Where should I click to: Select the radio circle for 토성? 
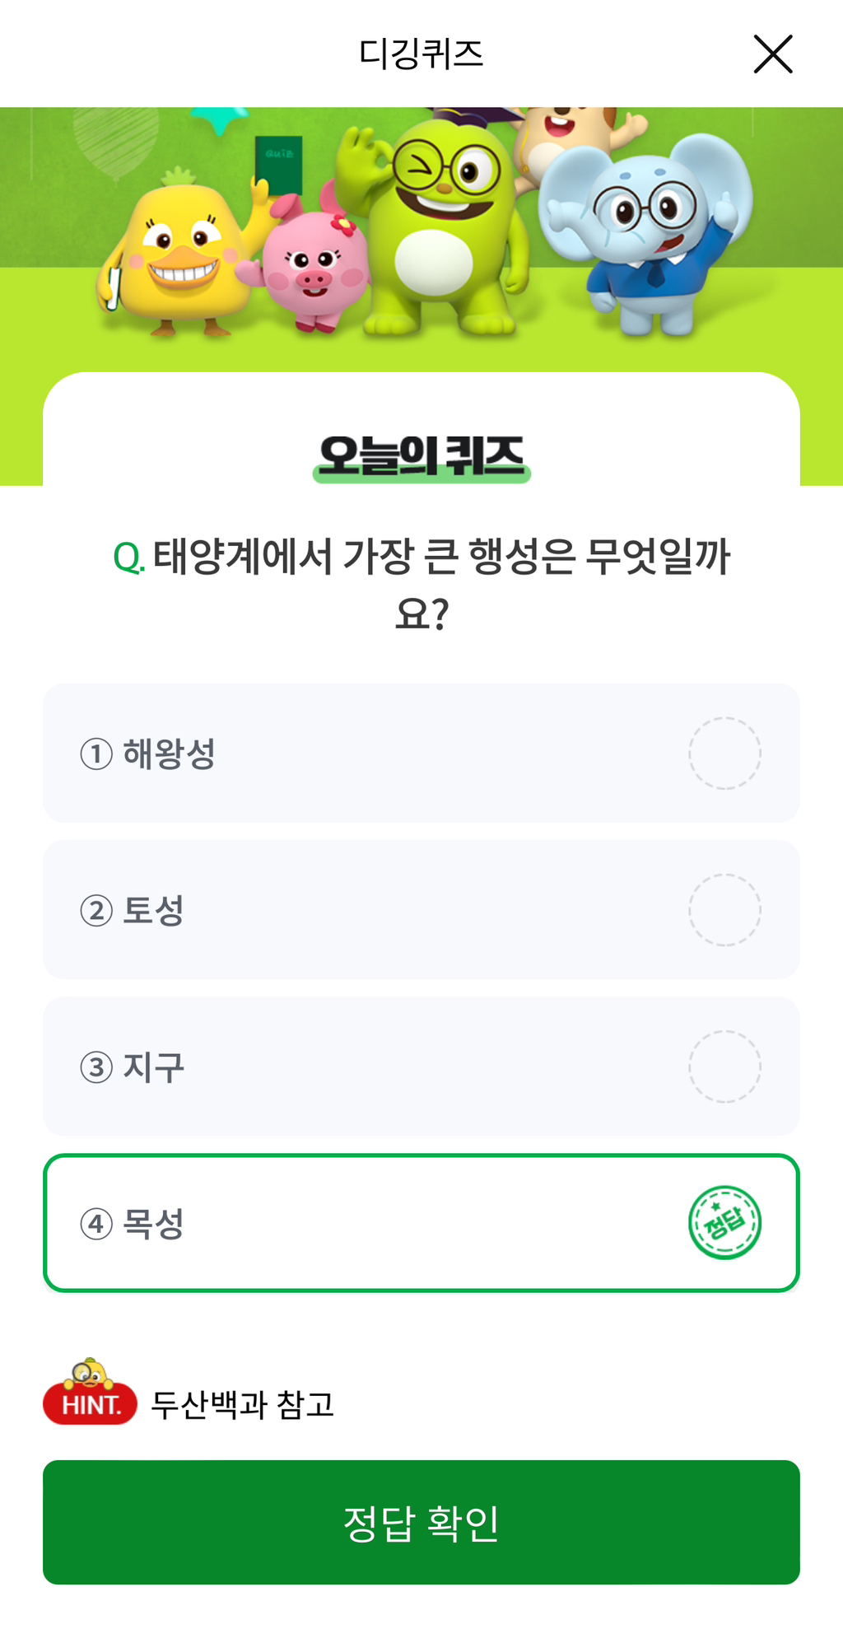click(x=724, y=909)
